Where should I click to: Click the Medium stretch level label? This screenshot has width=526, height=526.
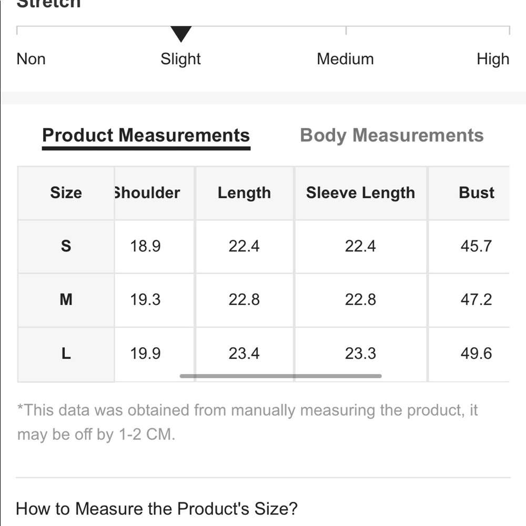345,59
